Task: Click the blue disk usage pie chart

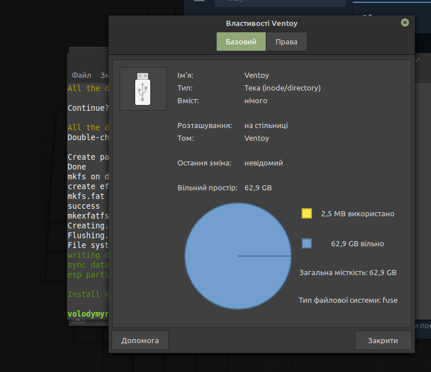Action: [238, 256]
